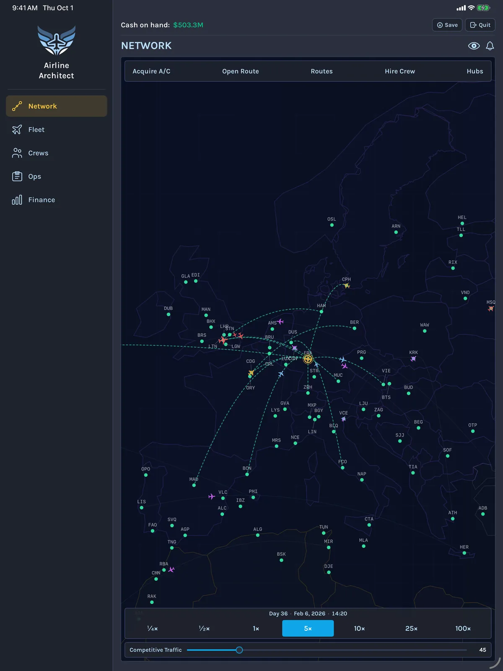503x671 pixels.
Task: Open the Ops section
Action: point(57,177)
